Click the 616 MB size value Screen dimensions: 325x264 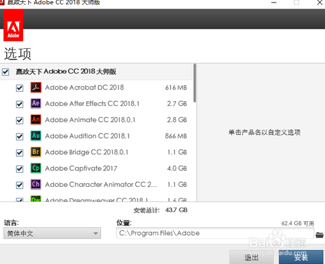click(x=176, y=88)
